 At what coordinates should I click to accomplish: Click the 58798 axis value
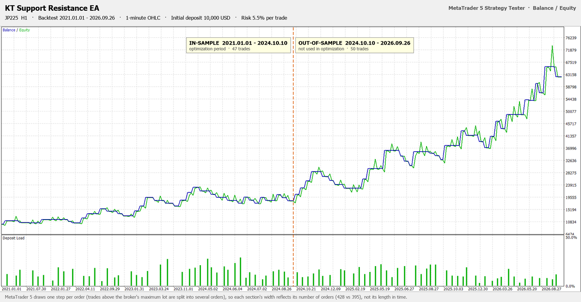(570, 87)
